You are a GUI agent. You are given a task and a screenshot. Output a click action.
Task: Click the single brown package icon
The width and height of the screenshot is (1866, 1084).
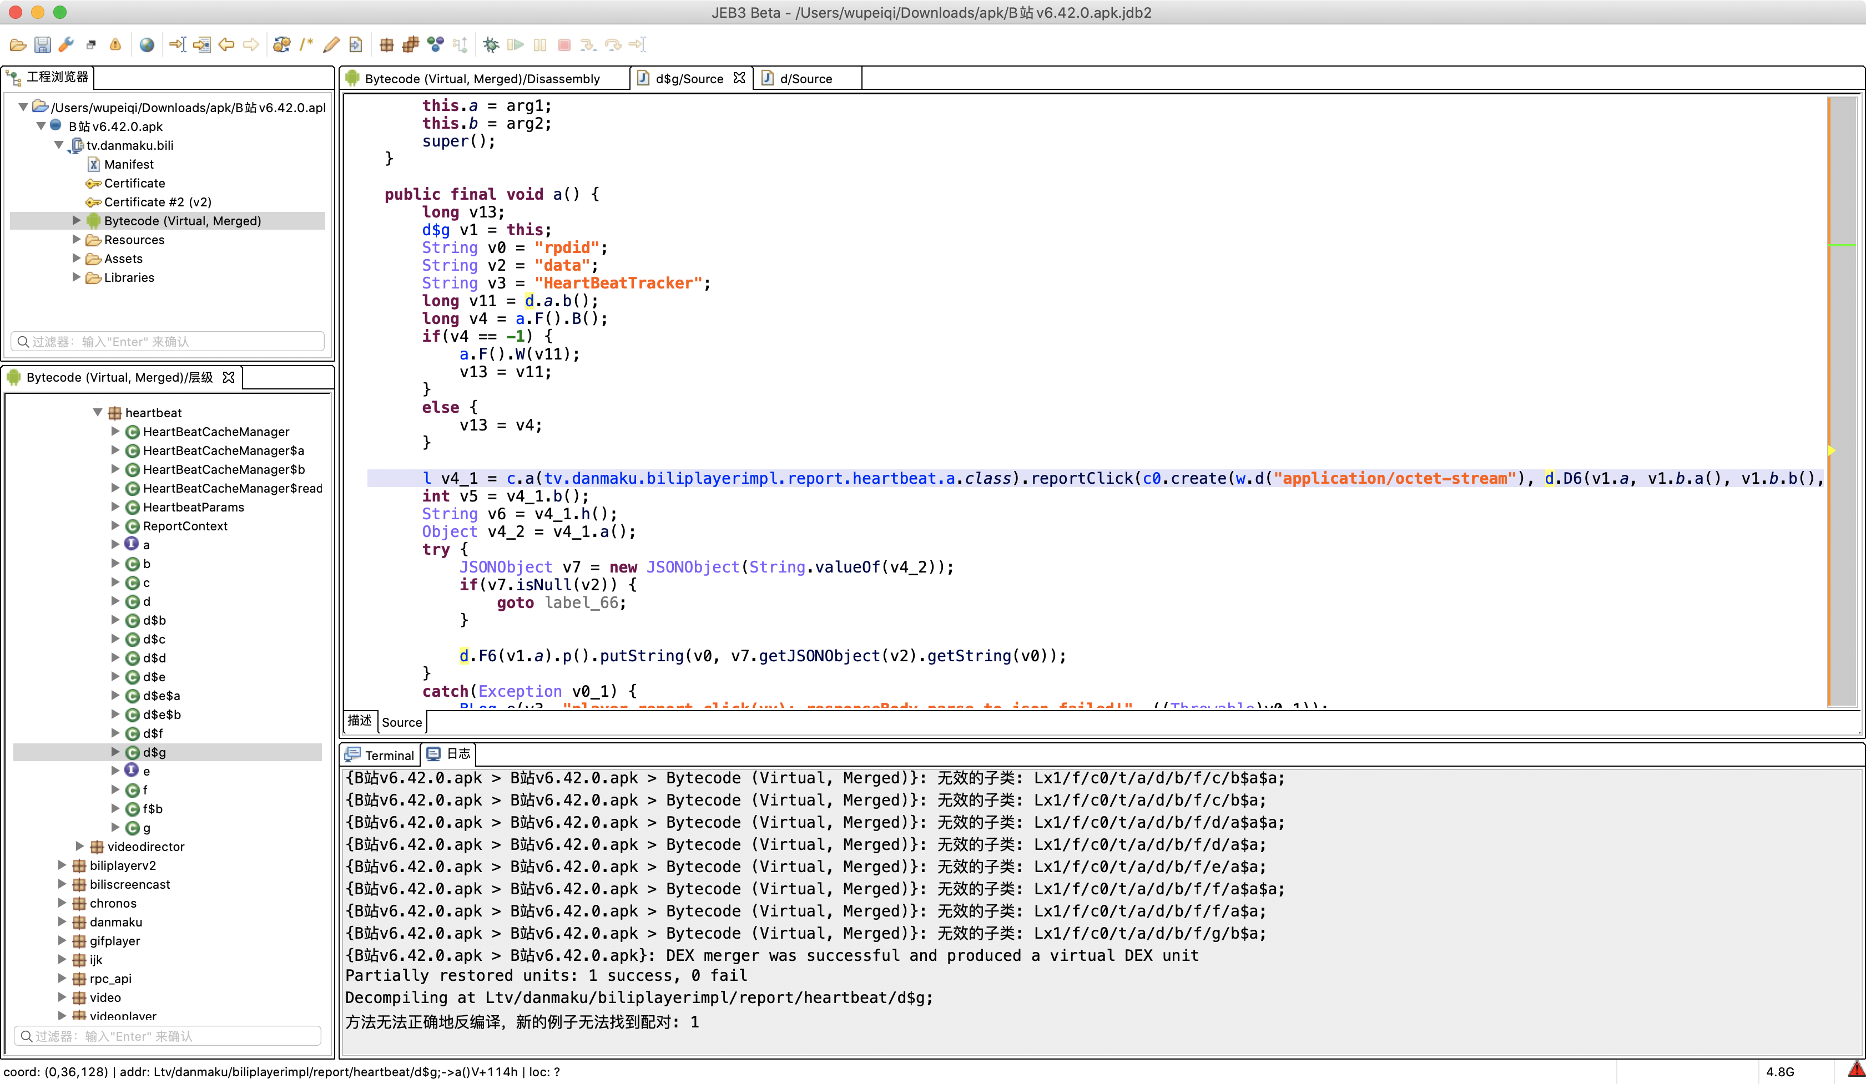pos(386,45)
